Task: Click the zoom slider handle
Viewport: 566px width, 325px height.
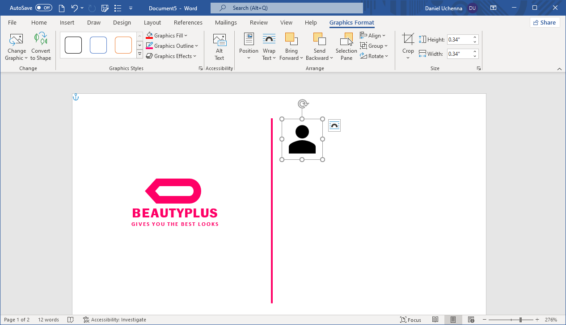Action: coord(520,320)
